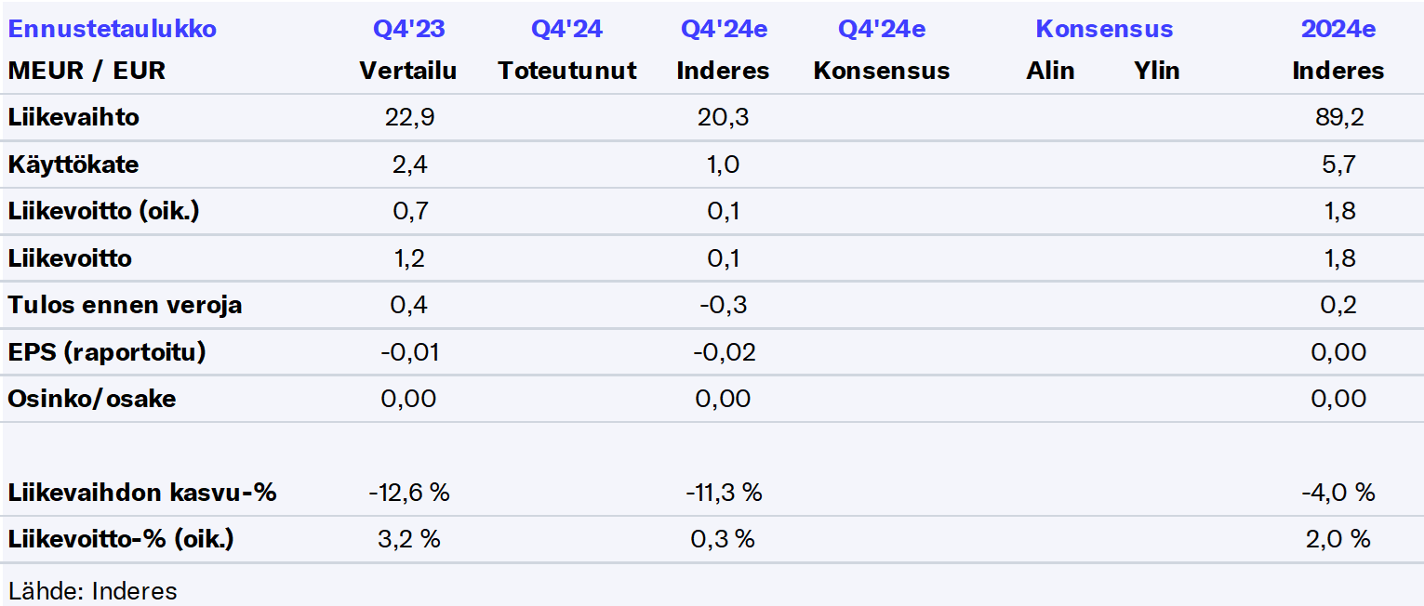This screenshot has height=606, width=1424.
Task: Click the "Ennustetaulukko" table title
Action: pos(113,29)
